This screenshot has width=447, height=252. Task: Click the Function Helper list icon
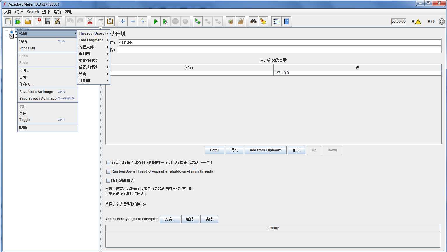(x=276, y=21)
